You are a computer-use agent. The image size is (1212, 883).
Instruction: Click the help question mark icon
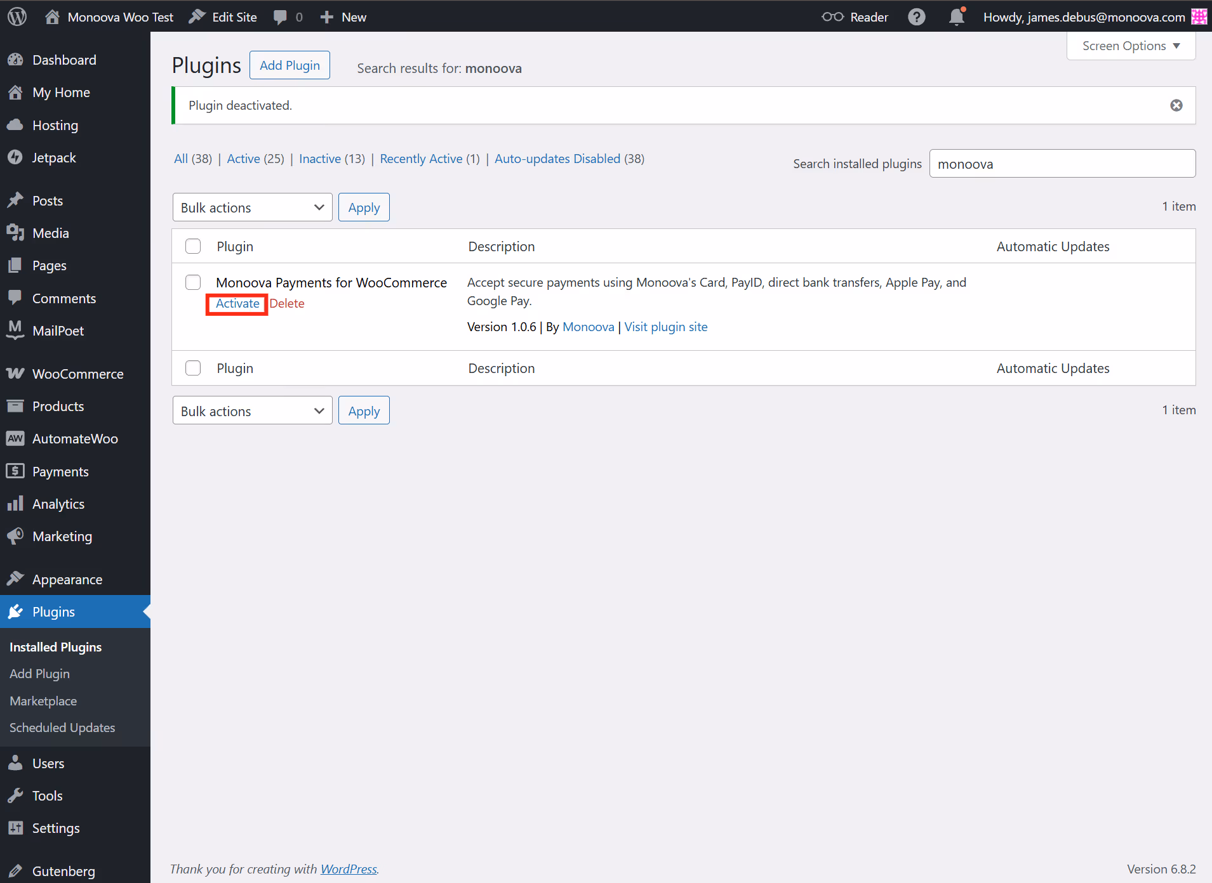point(917,16)
